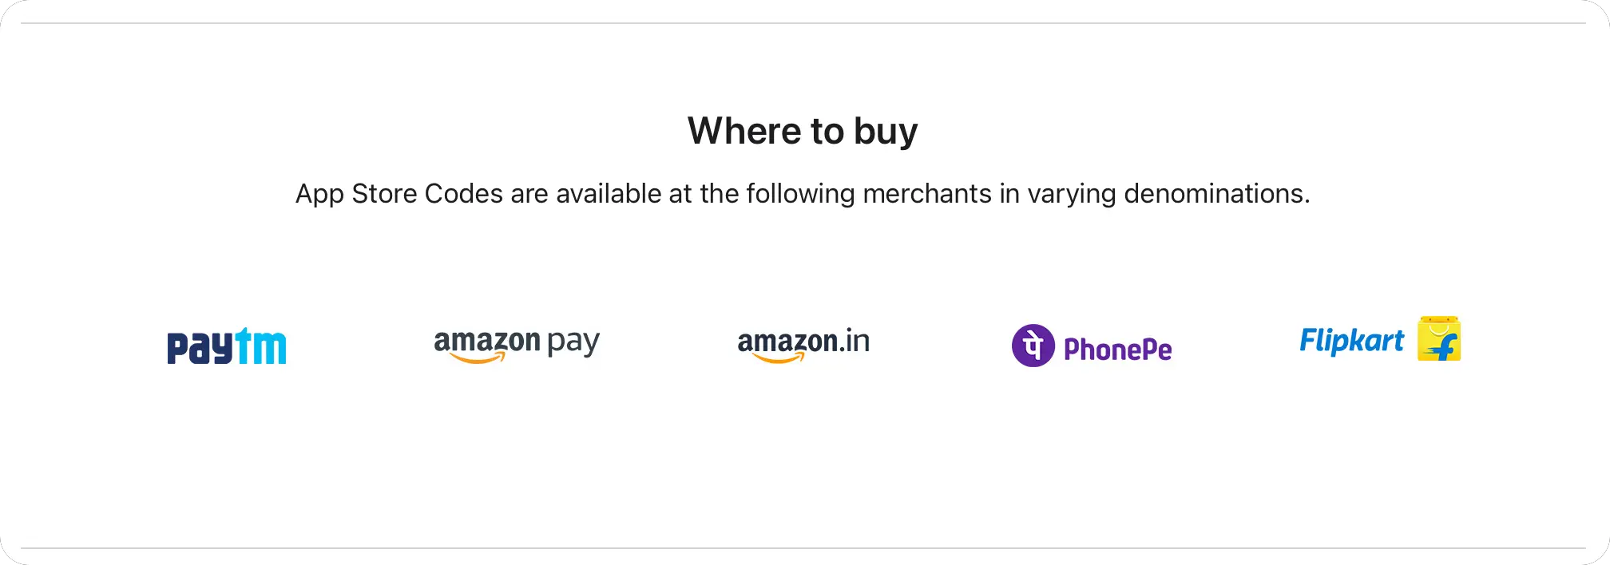
Task: Click the word 'denominations' in the description
Action: [1213, 194]
